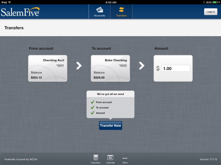Click the Bluetooth icon in status bar

click(x=204, y=2)
